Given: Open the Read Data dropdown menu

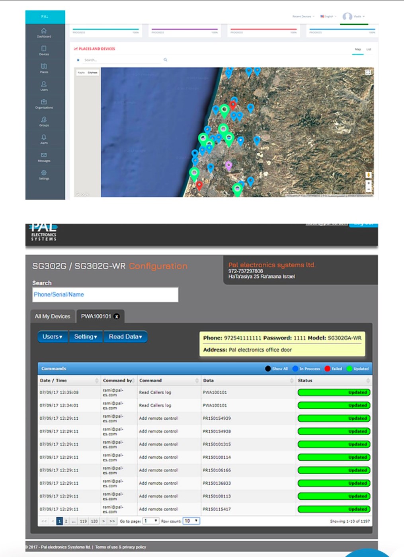Looking at the screenshot, I should pos(125,337).
